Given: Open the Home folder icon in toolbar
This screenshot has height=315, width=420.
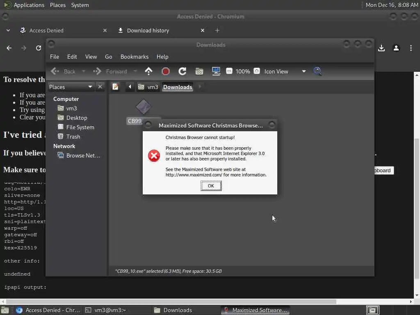Looking at the screenshot, I should 199,71.
